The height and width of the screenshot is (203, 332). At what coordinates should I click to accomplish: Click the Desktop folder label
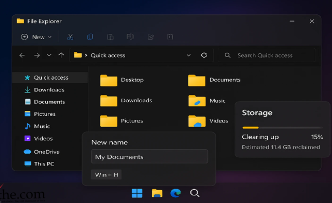pyautogui.click(x=132, y=80)
